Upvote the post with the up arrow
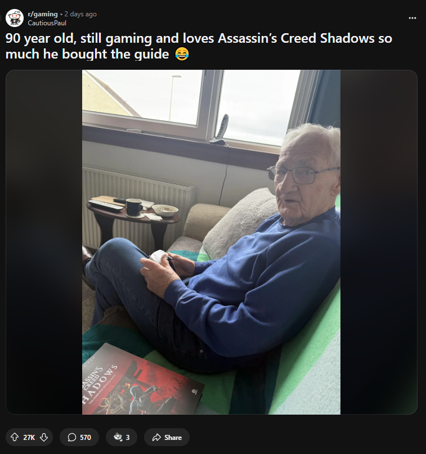The width and height of the screenshot is (426, 454). [15, 437]
